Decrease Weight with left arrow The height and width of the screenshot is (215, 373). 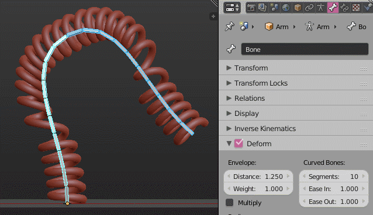tap(229, 188)
